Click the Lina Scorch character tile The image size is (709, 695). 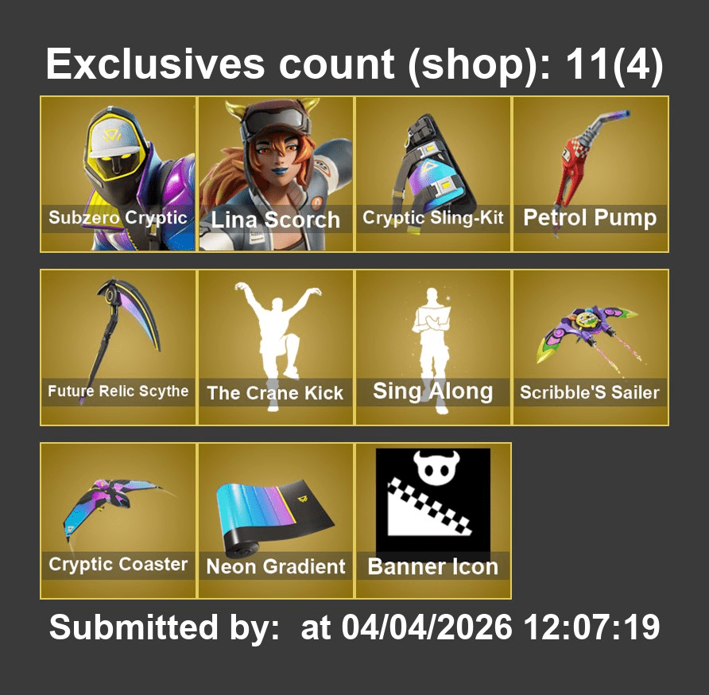pyautogui.click(x=276, y=174)
